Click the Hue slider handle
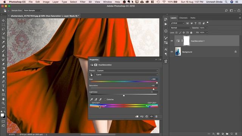 click(157, 83)
